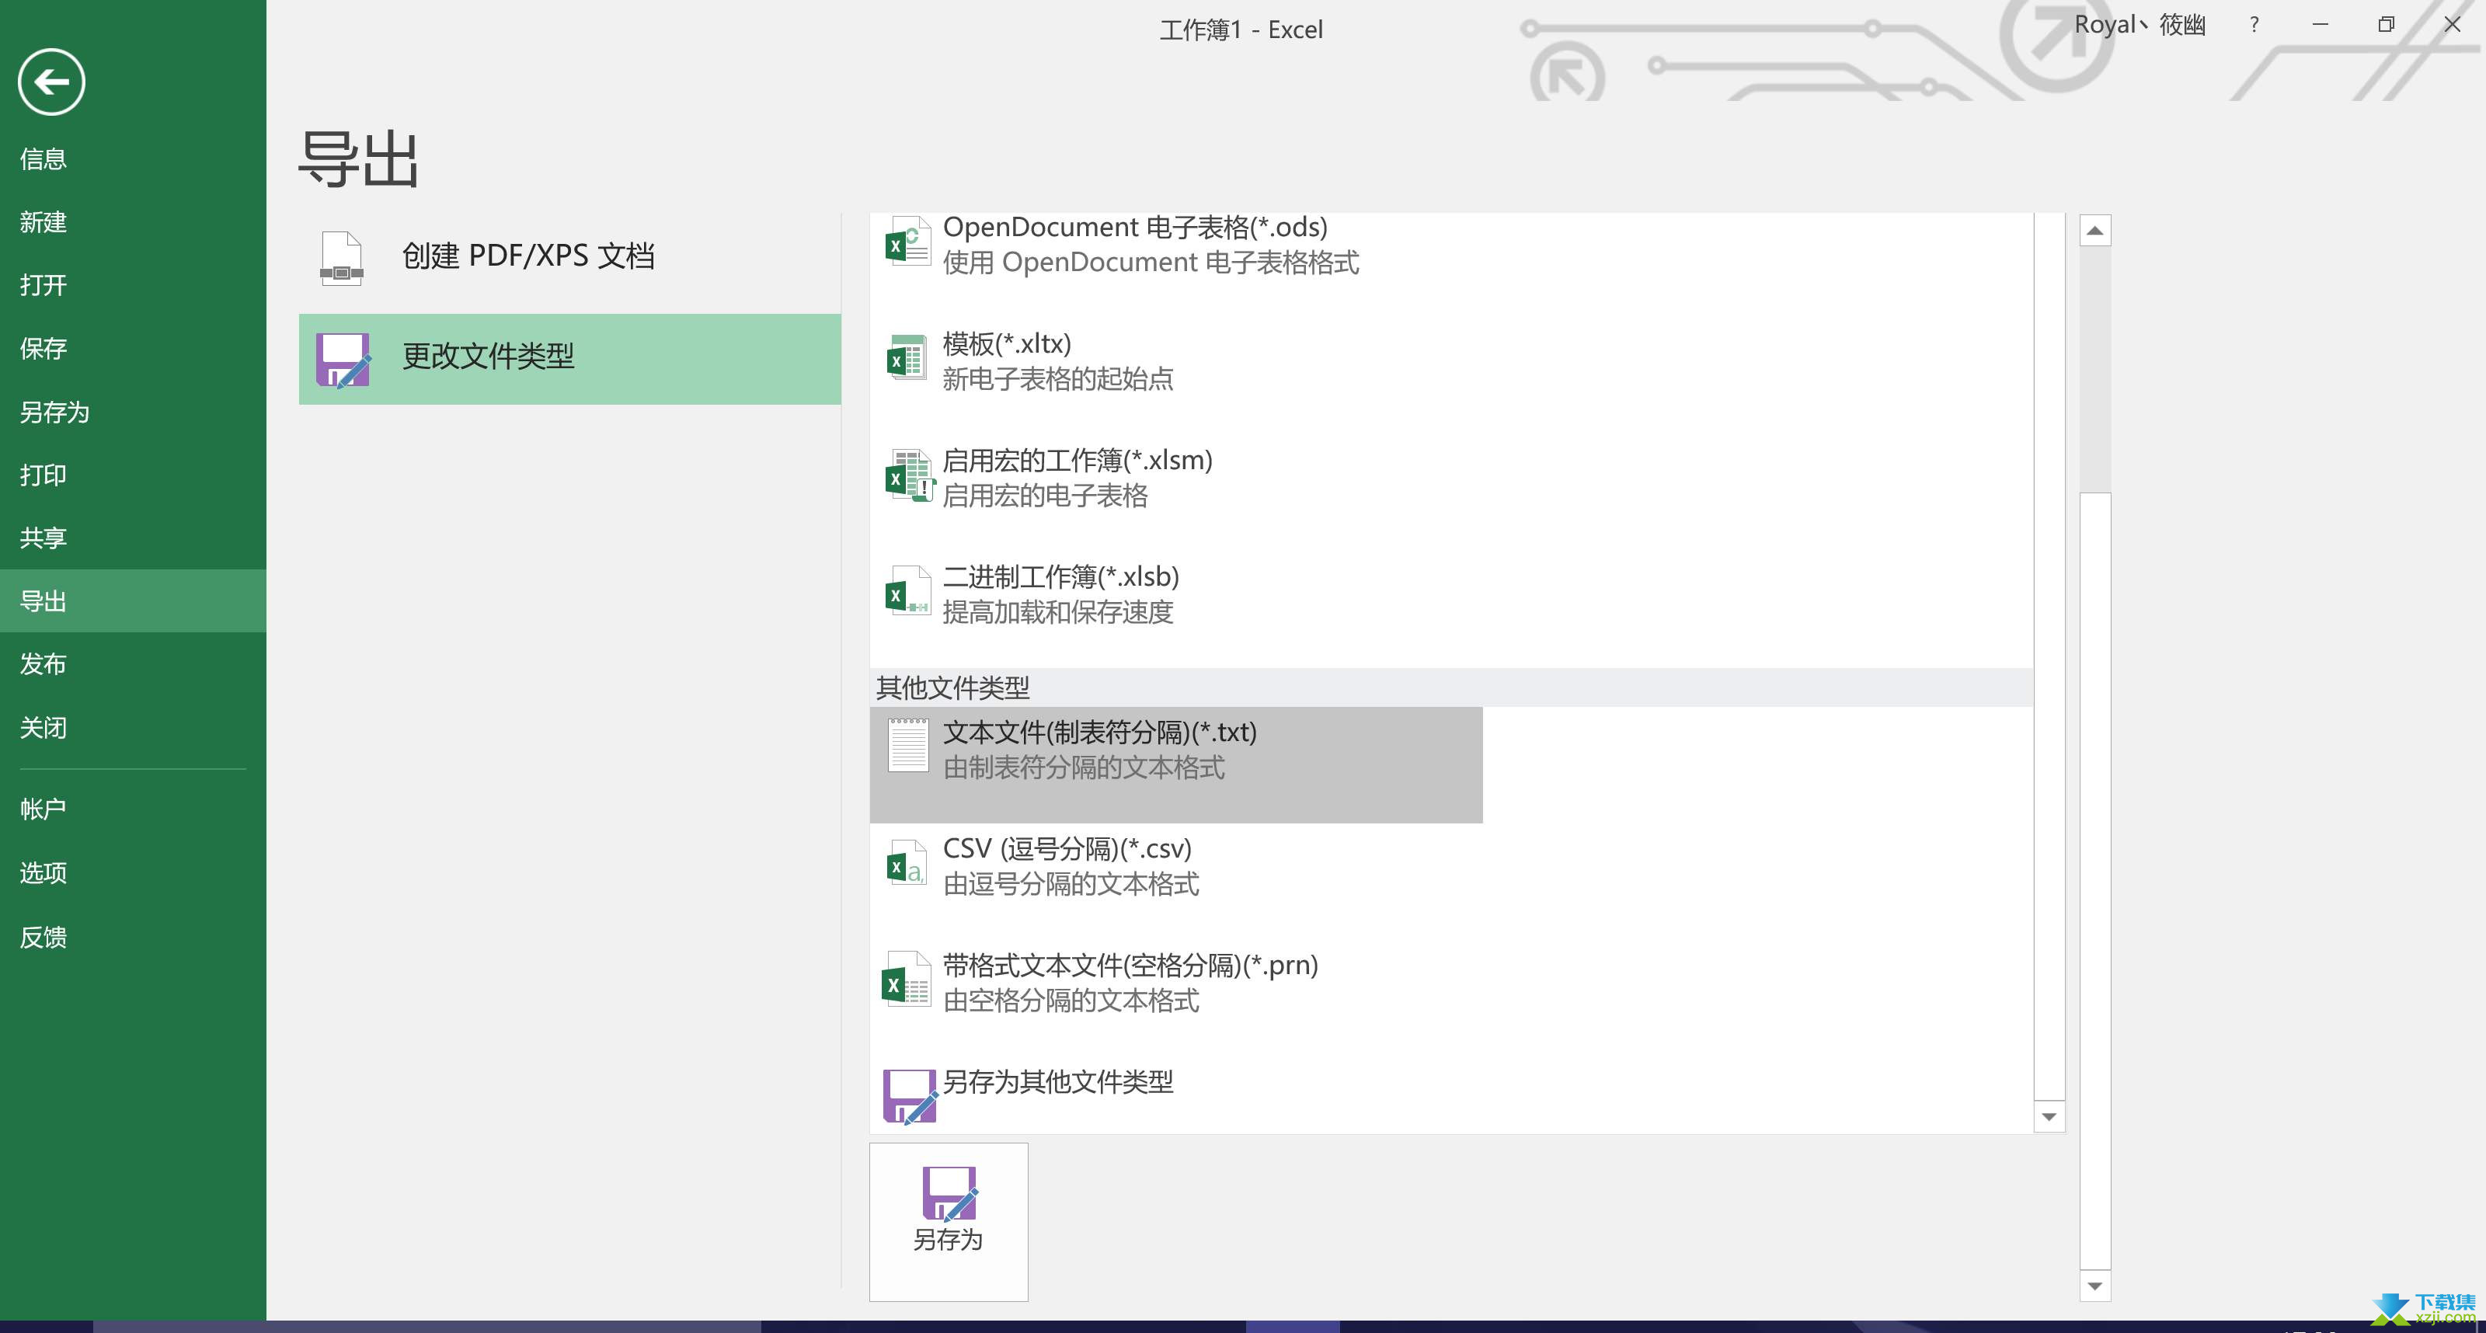Click 反馈 in the sidebar
Viewport: 2486px width, 1333px height.
[x=133, y=936]
